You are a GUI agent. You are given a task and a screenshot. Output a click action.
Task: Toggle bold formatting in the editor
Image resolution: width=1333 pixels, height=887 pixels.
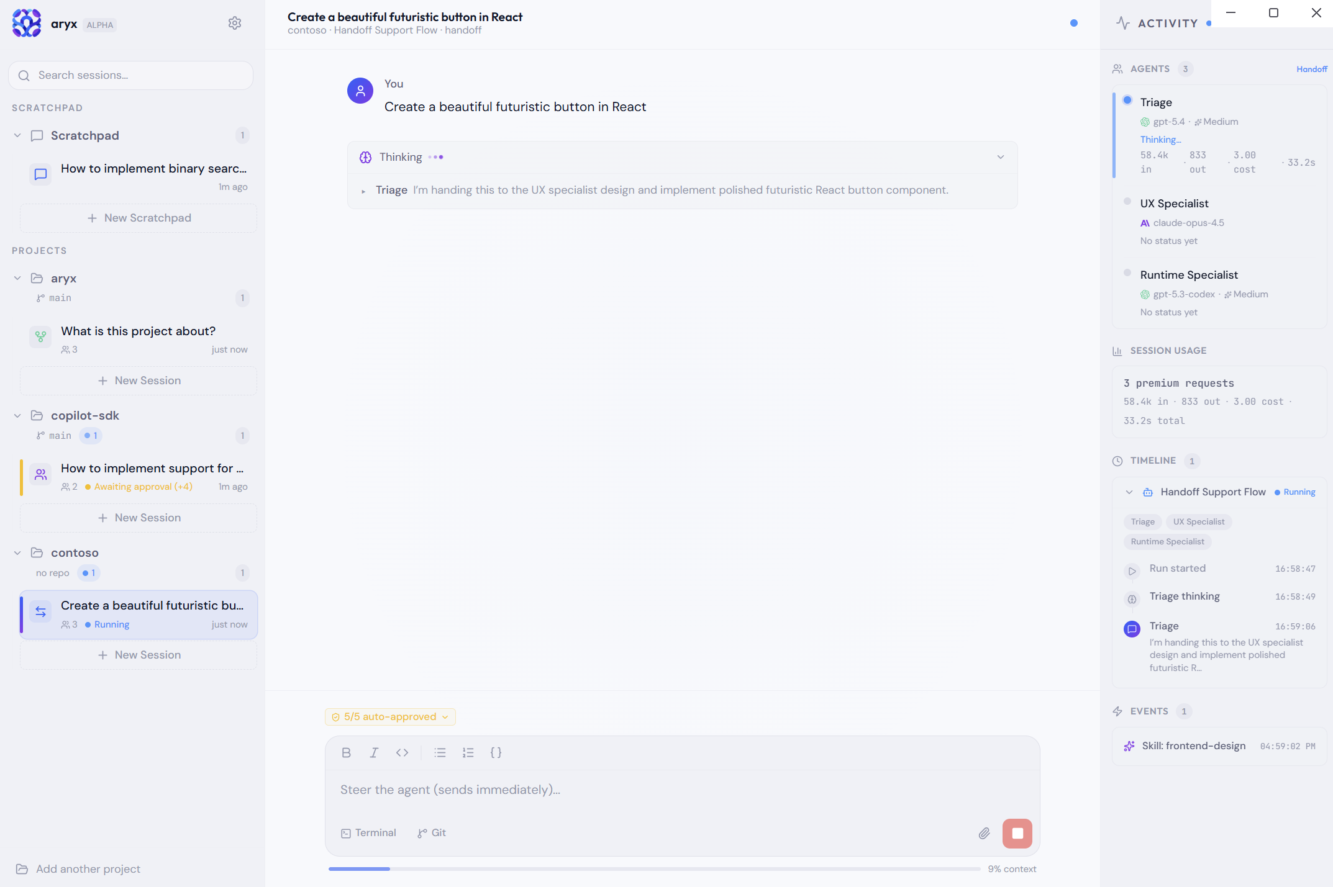point(347,752)
